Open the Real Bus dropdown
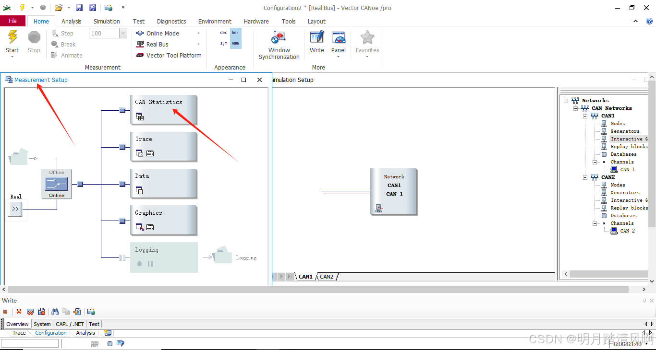 (x=198, y=44)
